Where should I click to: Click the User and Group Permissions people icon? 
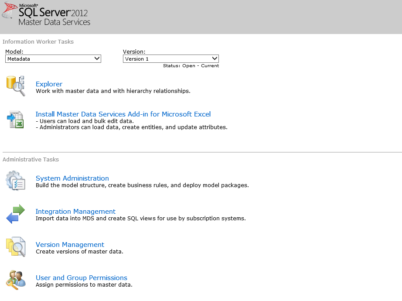tap(16, 280)
